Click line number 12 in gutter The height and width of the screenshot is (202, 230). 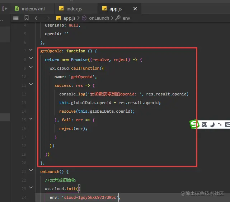24,94
